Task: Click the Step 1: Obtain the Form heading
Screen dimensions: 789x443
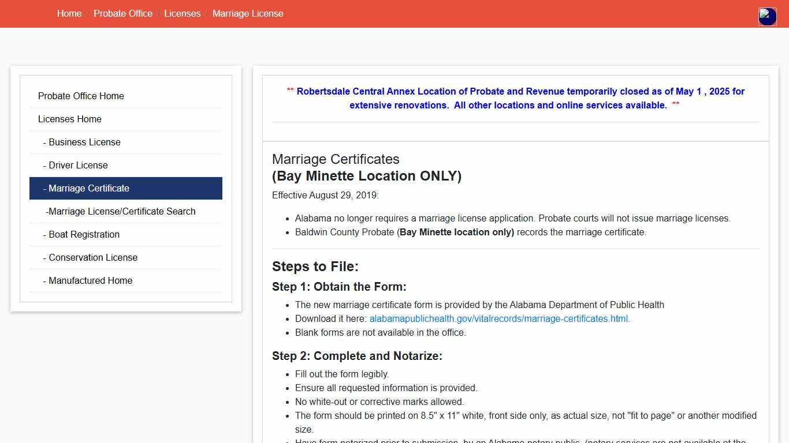Action: [x=339, y=287]
